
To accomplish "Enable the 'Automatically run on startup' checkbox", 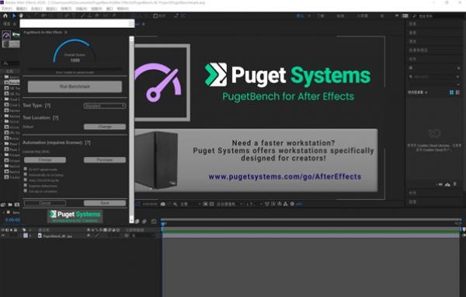I will (26, 174).
